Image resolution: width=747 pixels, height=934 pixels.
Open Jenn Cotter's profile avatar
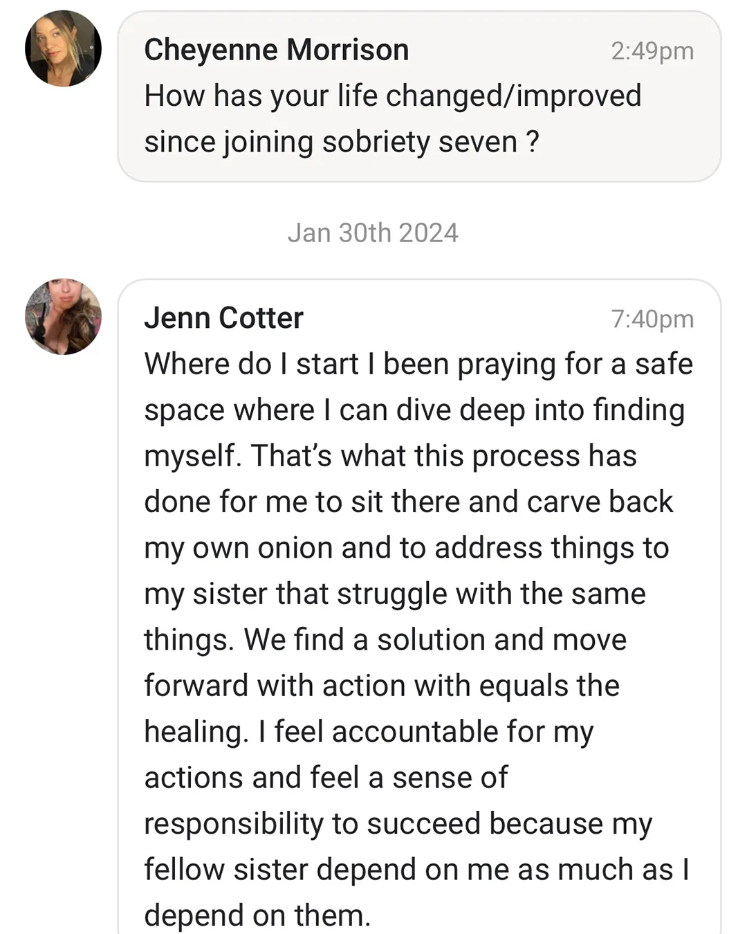(63, 317)
